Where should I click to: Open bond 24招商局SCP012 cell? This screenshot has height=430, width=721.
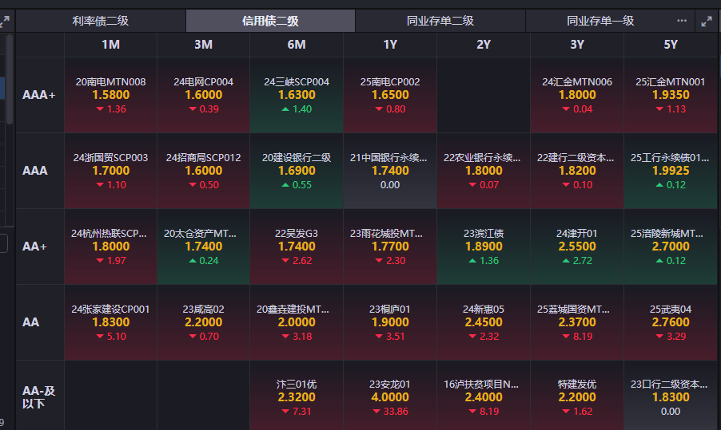pyautogui.click(x=203, y=171)
